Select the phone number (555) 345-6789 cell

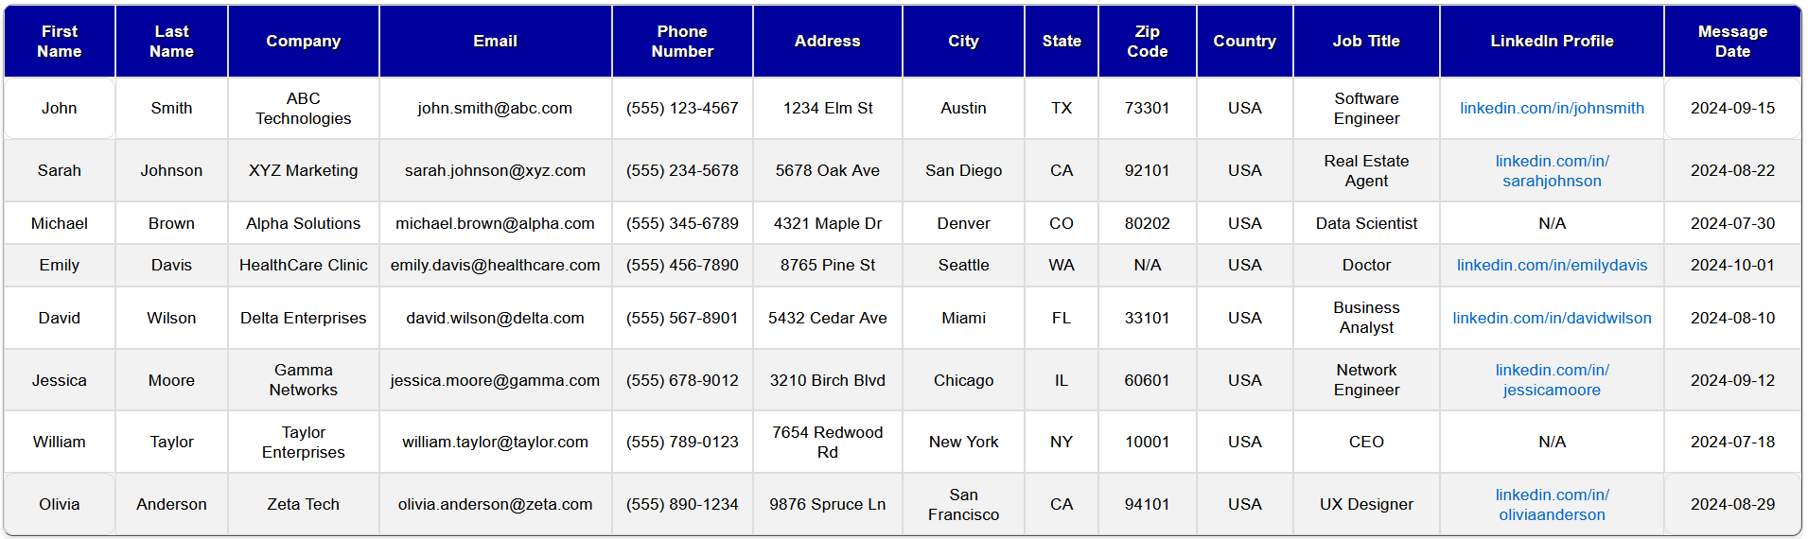click(x=681, y=224)
